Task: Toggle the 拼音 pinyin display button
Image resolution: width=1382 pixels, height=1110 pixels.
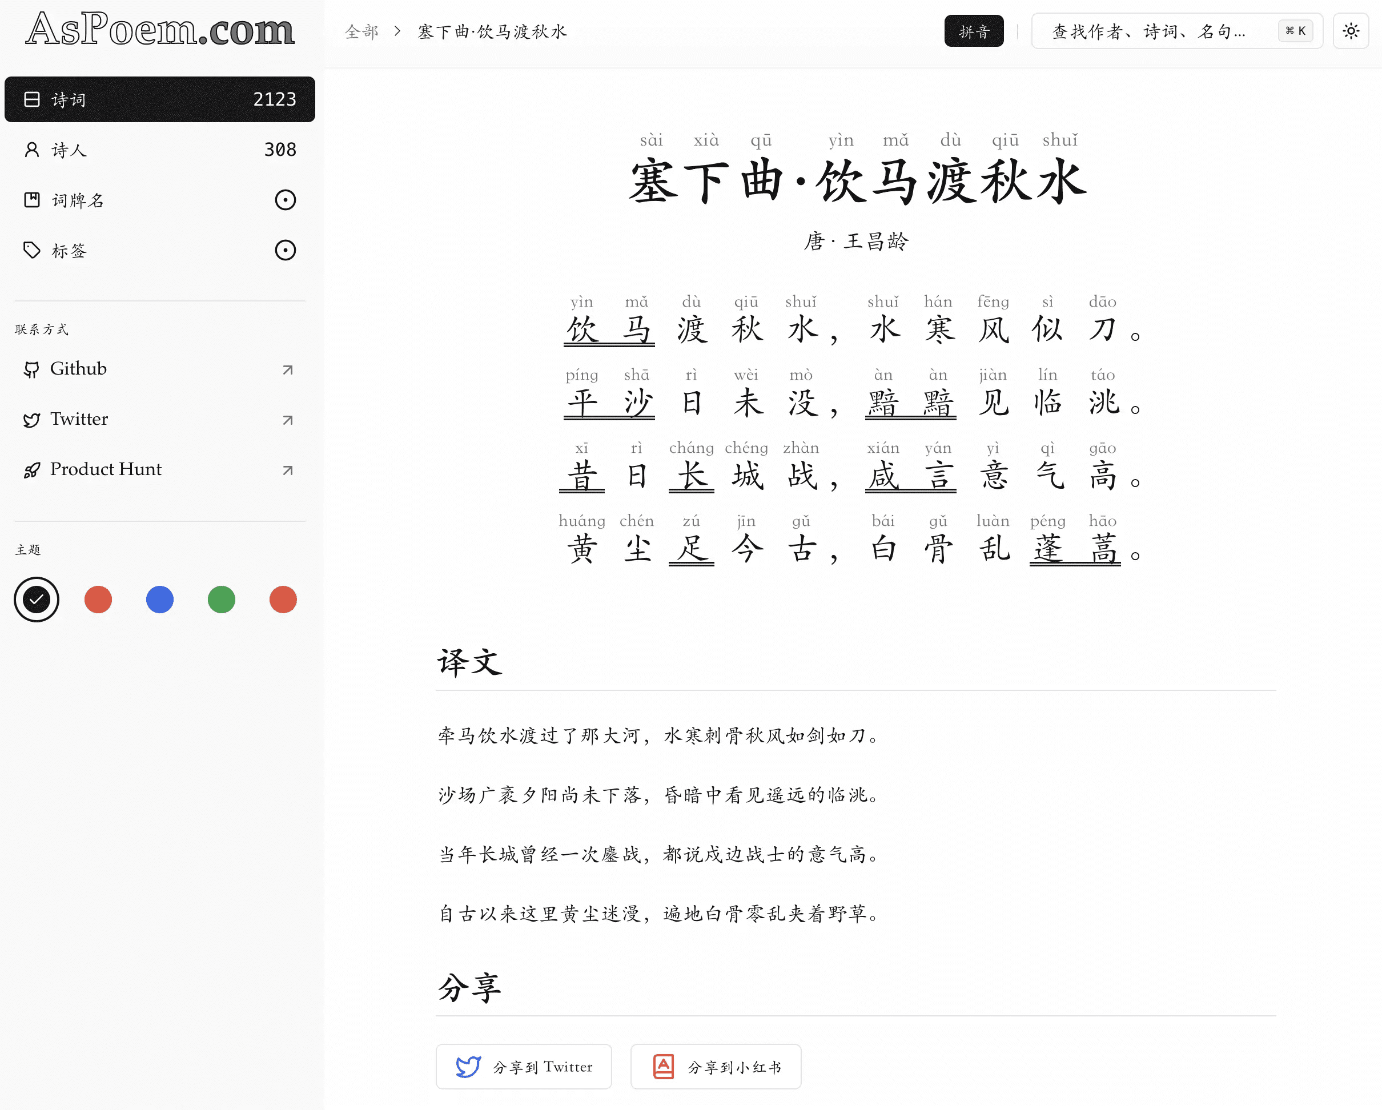Action: [973, 31]
